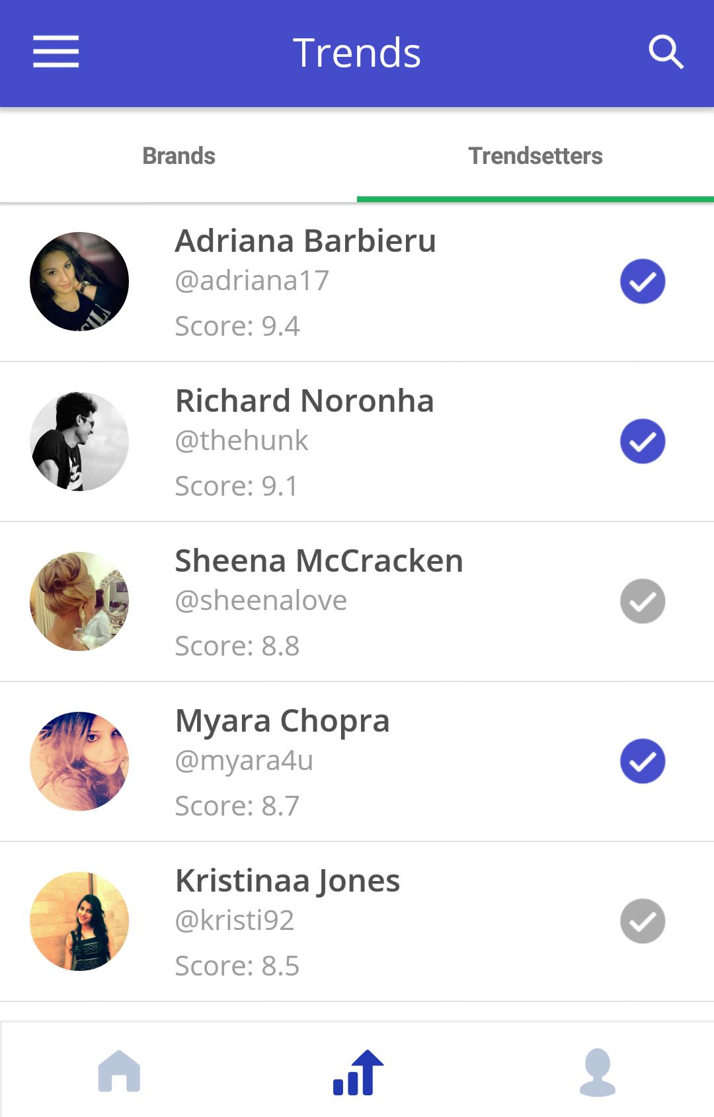Screen dimensions: 714x1117
Task: Enable the checkmark for Kristinaa Jones
Action: (x=643, y=921)
